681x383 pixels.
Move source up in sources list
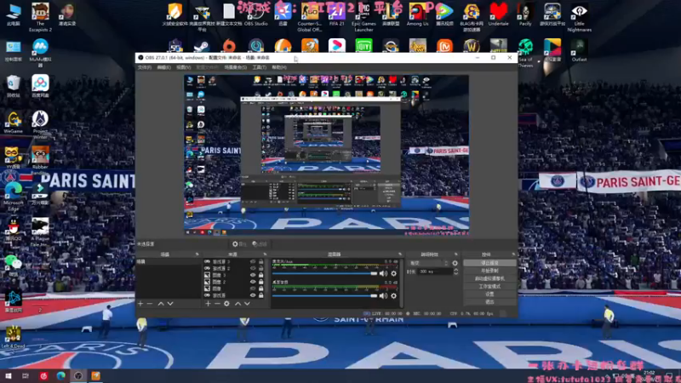pyautogui.click(x=237, y=304)
